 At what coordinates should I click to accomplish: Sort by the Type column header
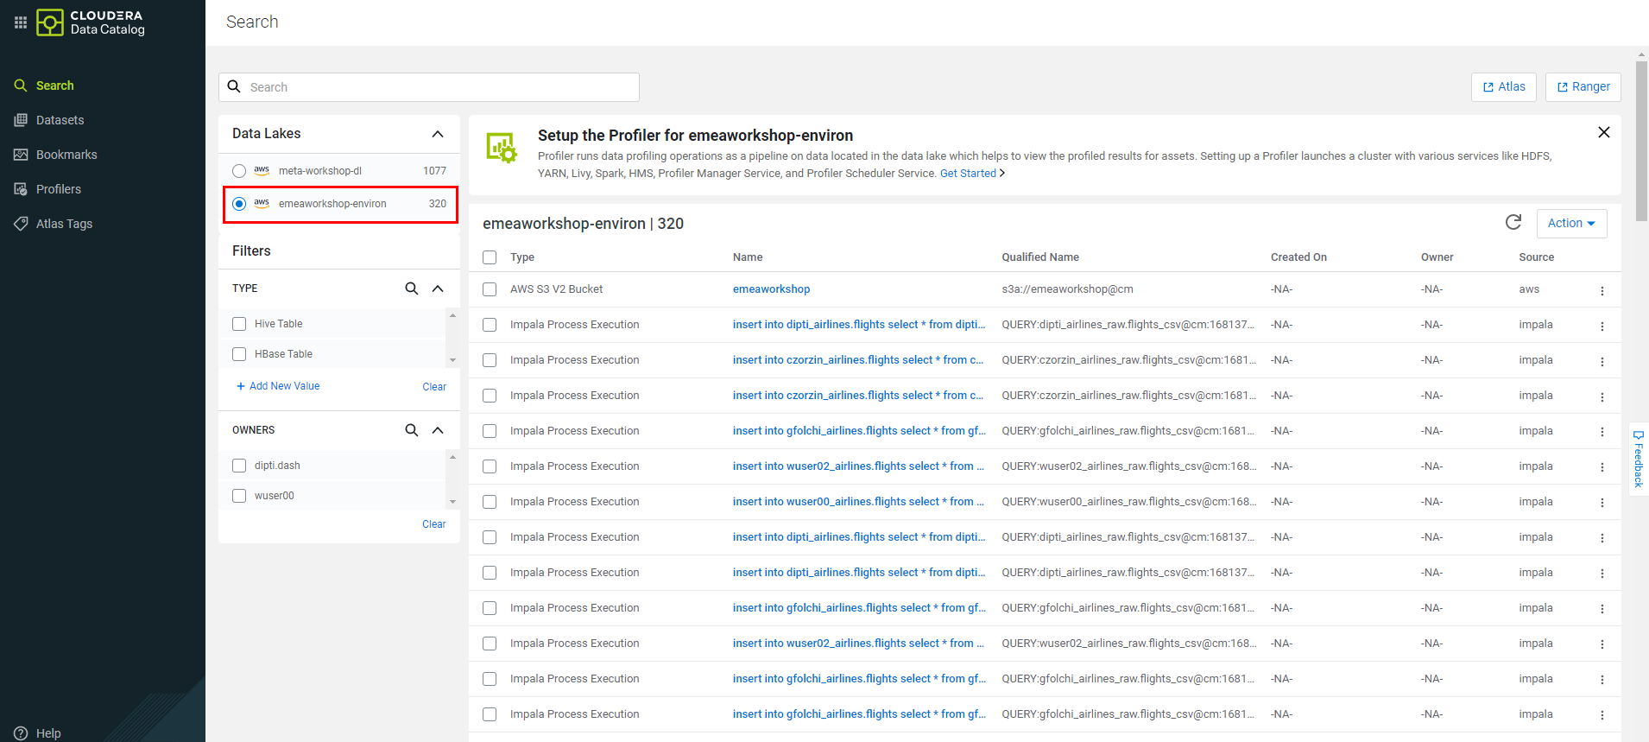[522, 257]
